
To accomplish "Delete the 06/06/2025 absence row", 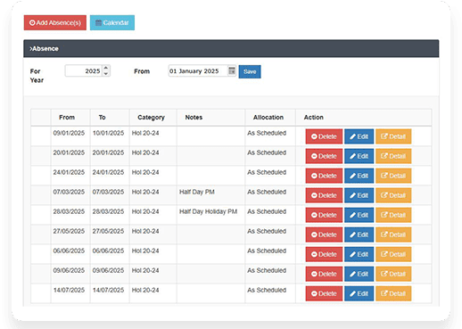I will pos(324,254).
